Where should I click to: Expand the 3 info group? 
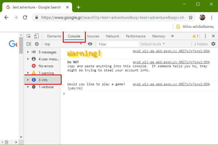pyautogui.click(x=28, y=80)
